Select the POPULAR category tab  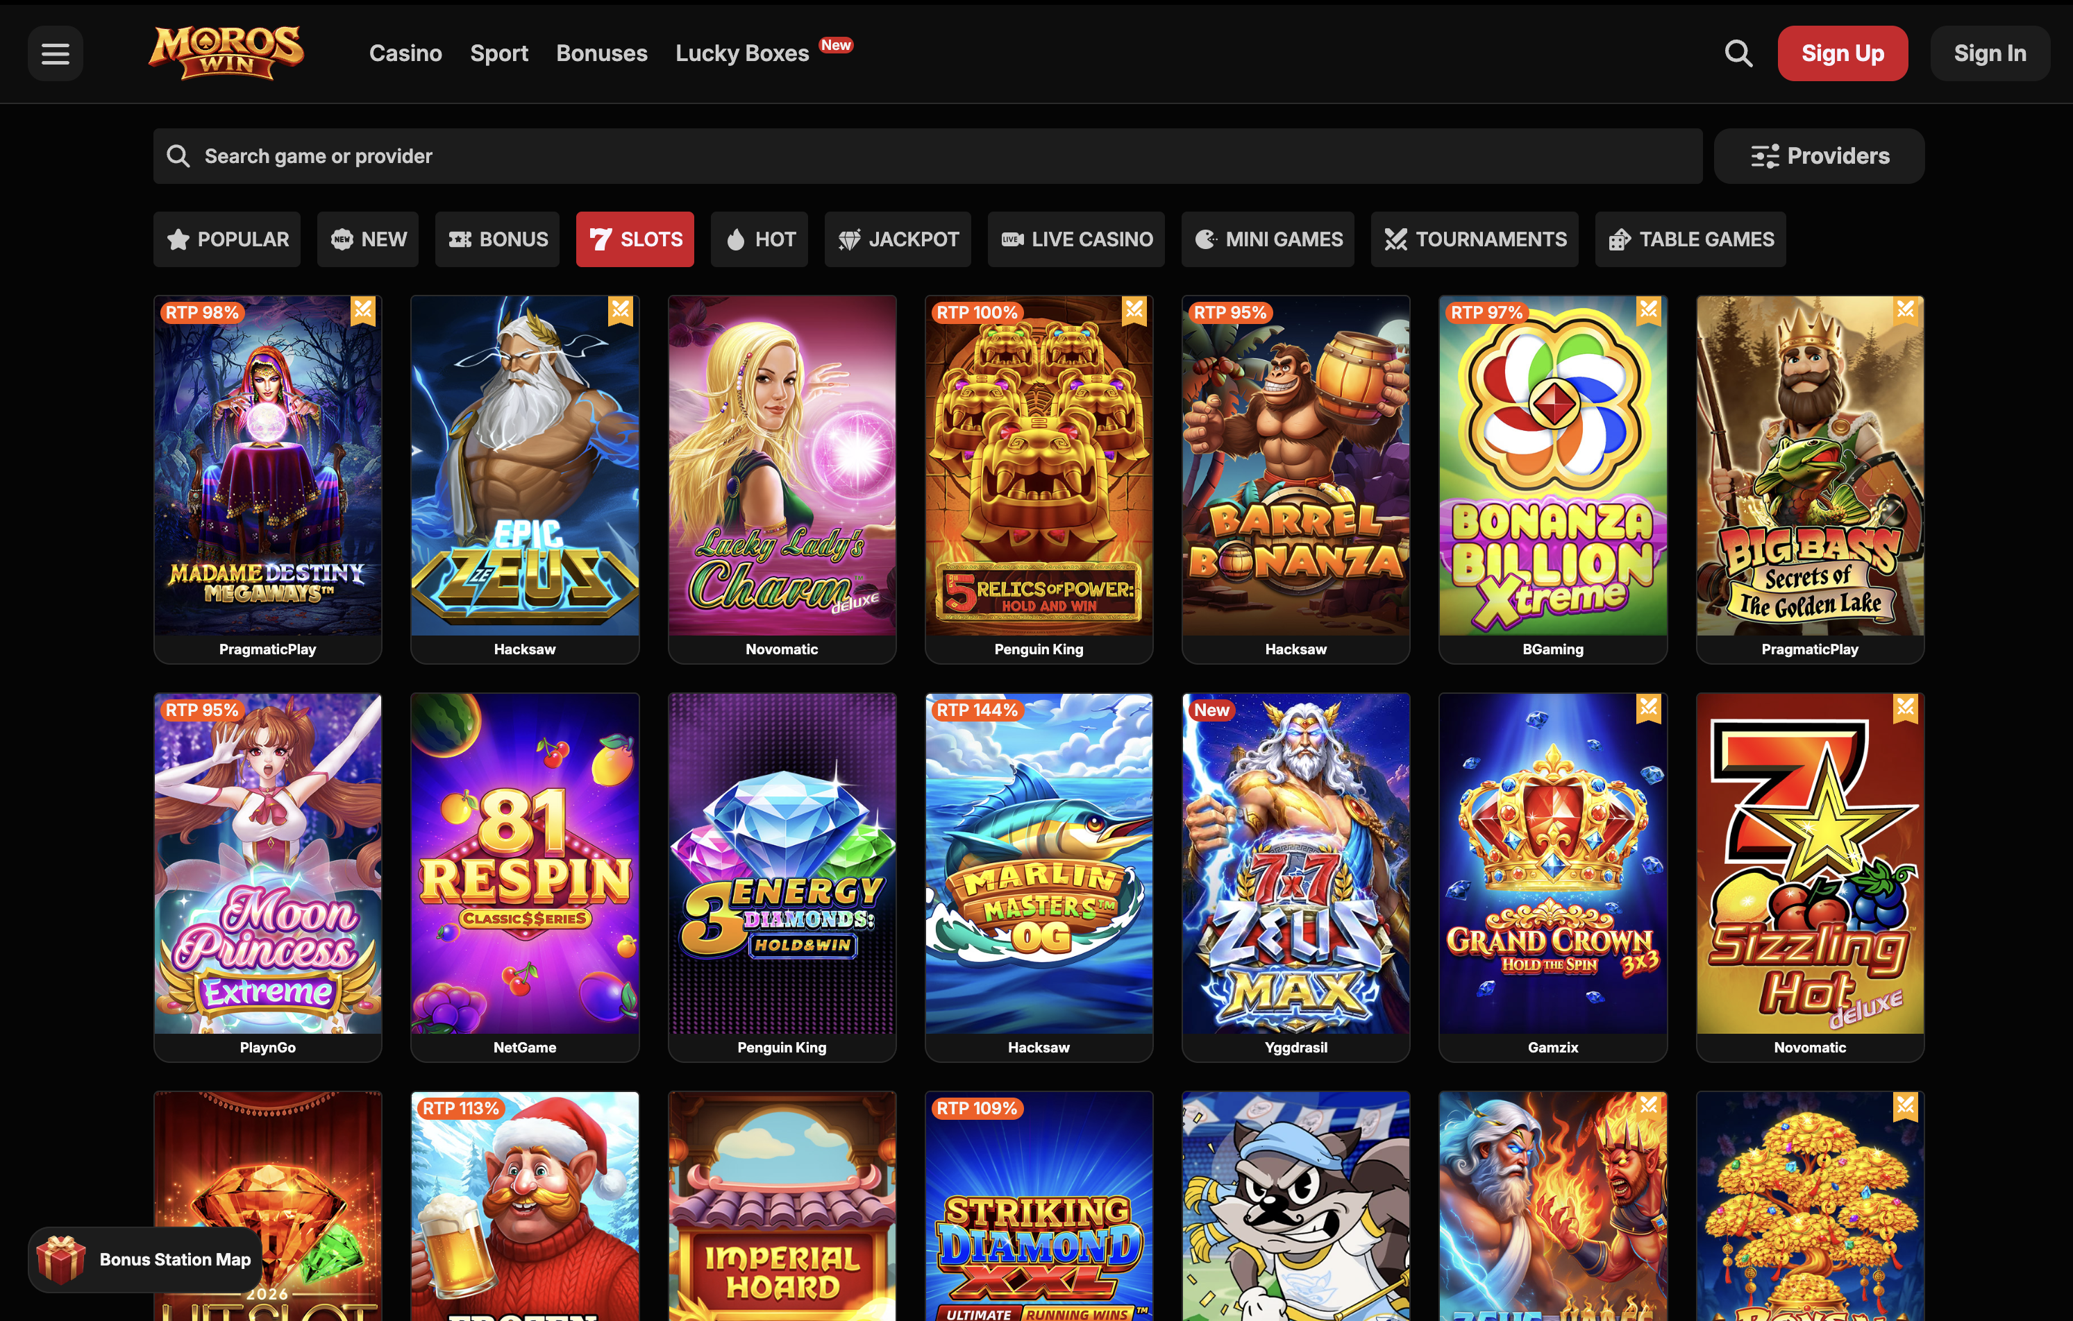tap(227, 239)
